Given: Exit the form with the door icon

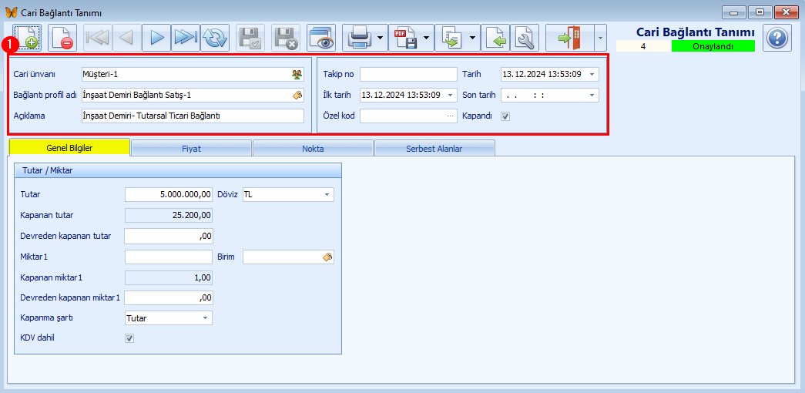Looking at the screenshot, I should coord(569,38).
